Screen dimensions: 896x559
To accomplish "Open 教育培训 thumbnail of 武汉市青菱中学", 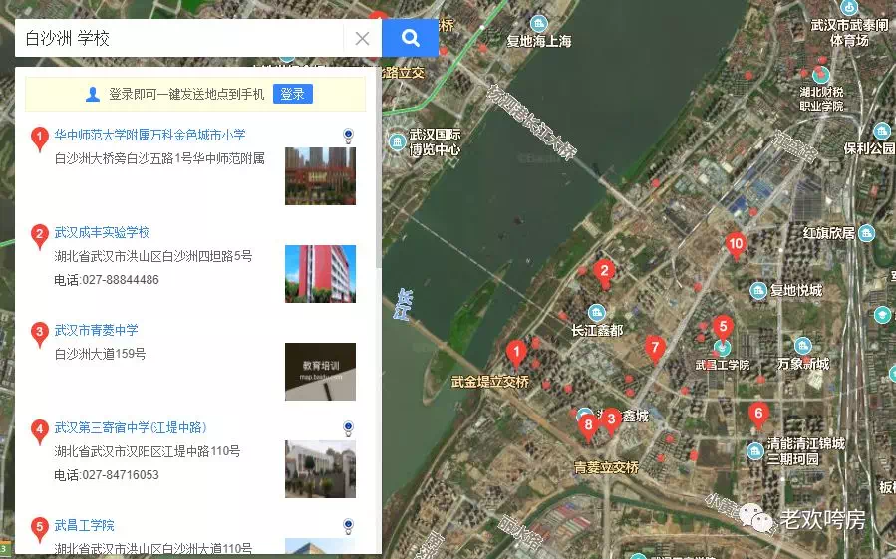I will [320, 372].
